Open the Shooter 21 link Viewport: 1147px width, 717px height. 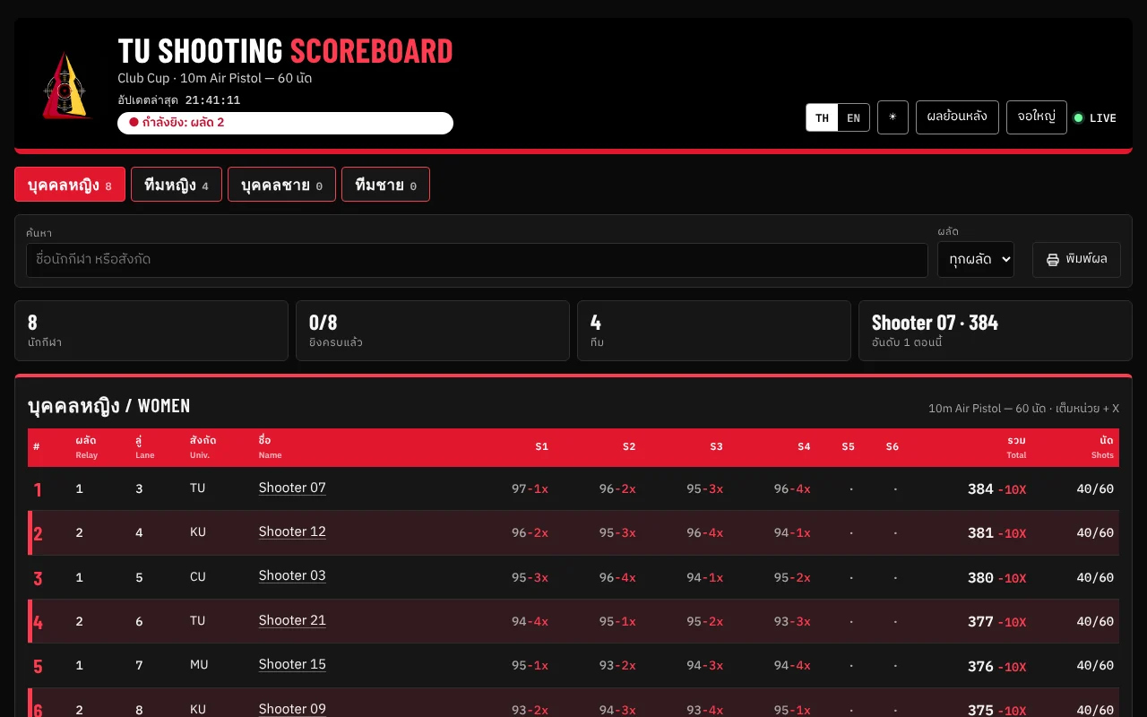click(x=292, y=620)
